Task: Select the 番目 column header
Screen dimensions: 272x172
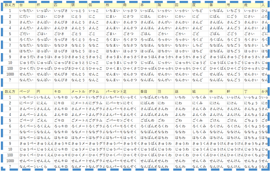Action: click(148, 92)
